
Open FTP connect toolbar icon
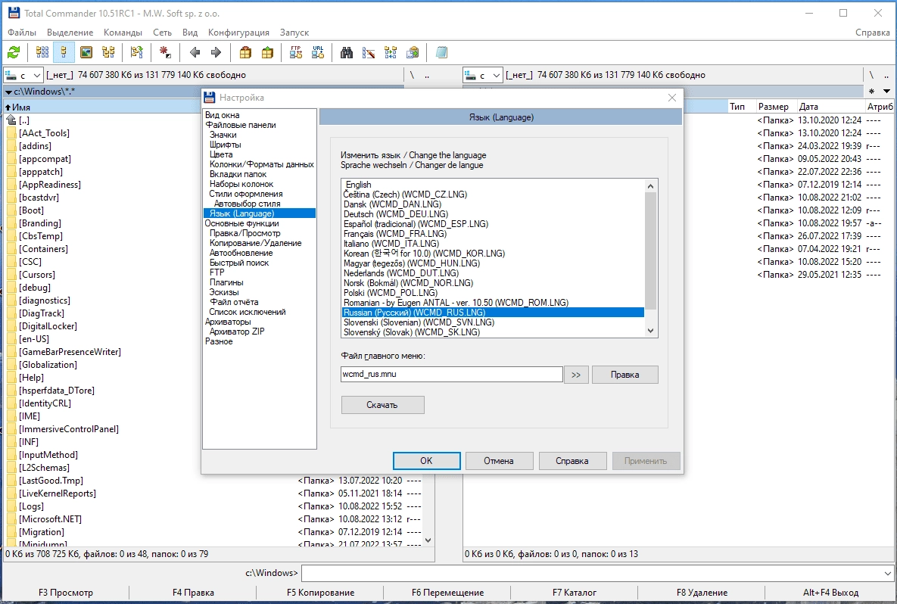click(x=296, y=53)
